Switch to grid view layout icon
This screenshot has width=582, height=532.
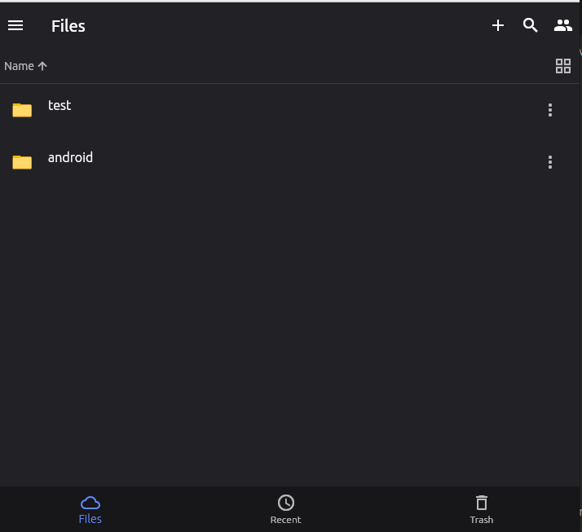click(x=562, y=66)
